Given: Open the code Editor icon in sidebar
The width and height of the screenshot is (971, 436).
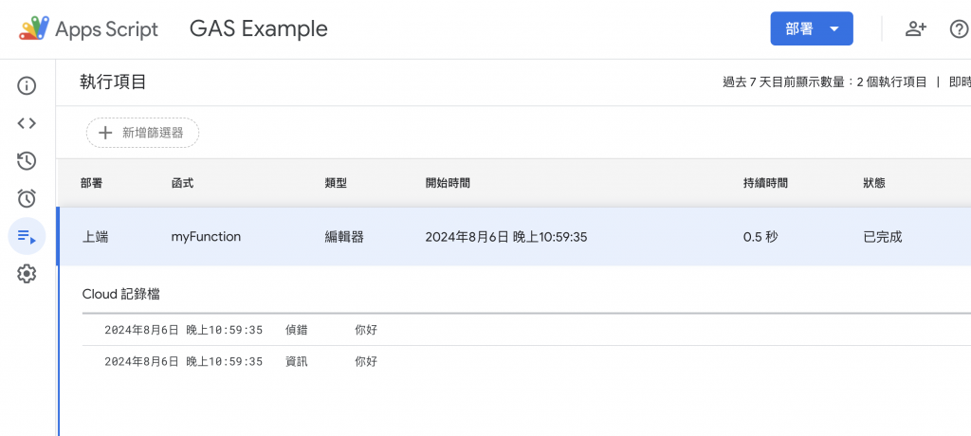Looking at the screenshot, I should pyautogui.click(x=27, y=123).
